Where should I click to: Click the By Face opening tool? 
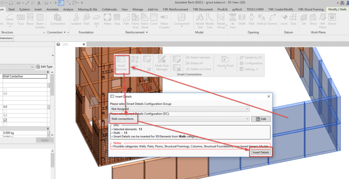click(233, 21)
